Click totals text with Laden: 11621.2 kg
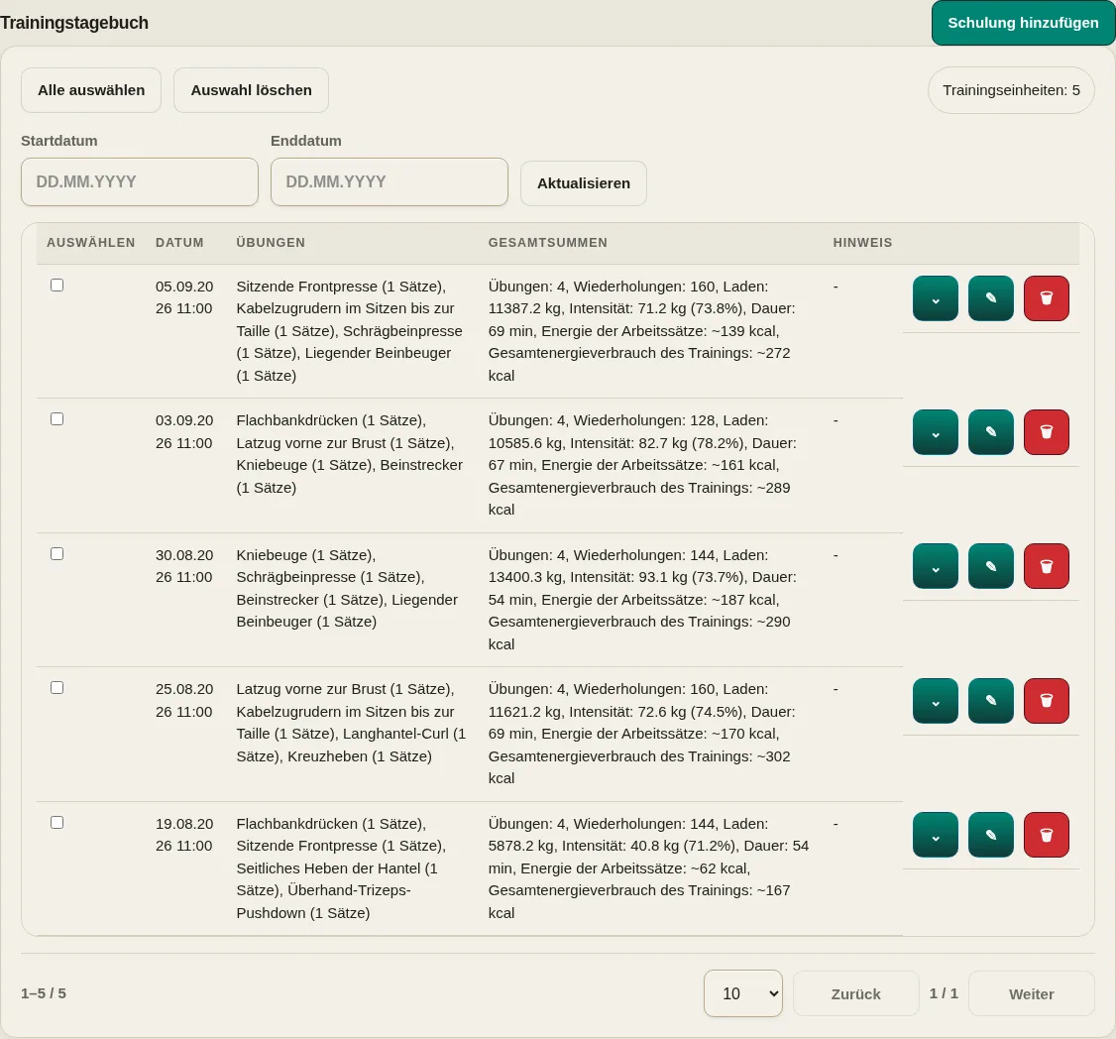1116x1039 pixels. pyautogui.click(x=642, y=734)
